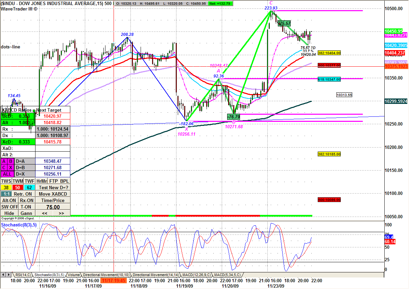The height and width of the screenshot is (289, 409).
Task: Click the Move XABCD button
Action: point(53,194)
